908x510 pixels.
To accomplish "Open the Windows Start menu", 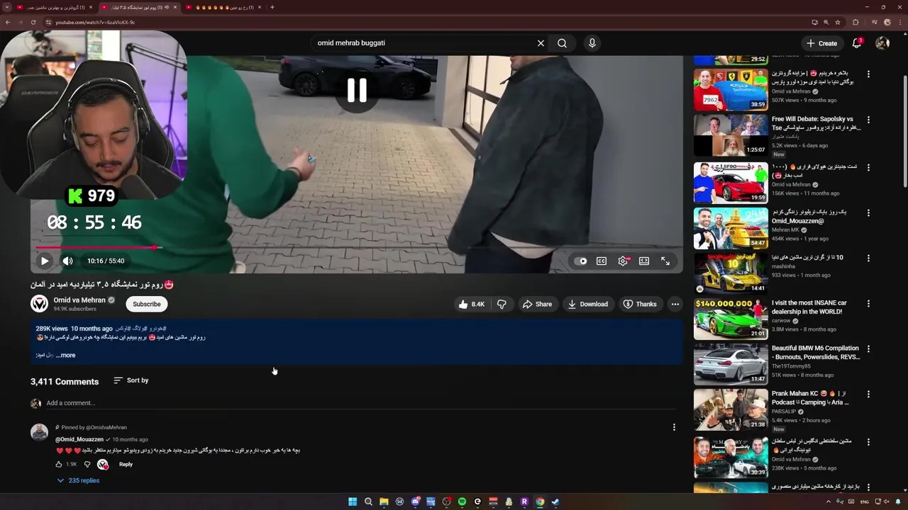I will tap(353, 501).
